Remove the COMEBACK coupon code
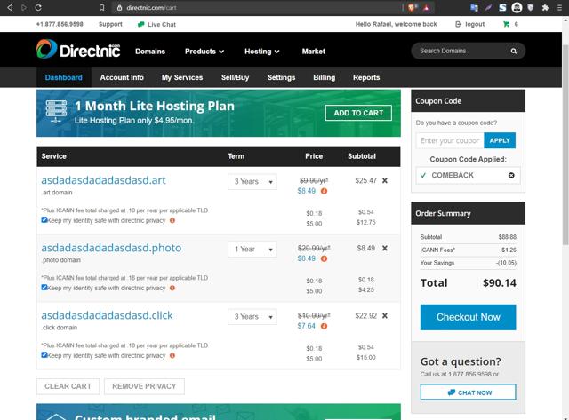569x420 pixels. (x=511, y=176)
